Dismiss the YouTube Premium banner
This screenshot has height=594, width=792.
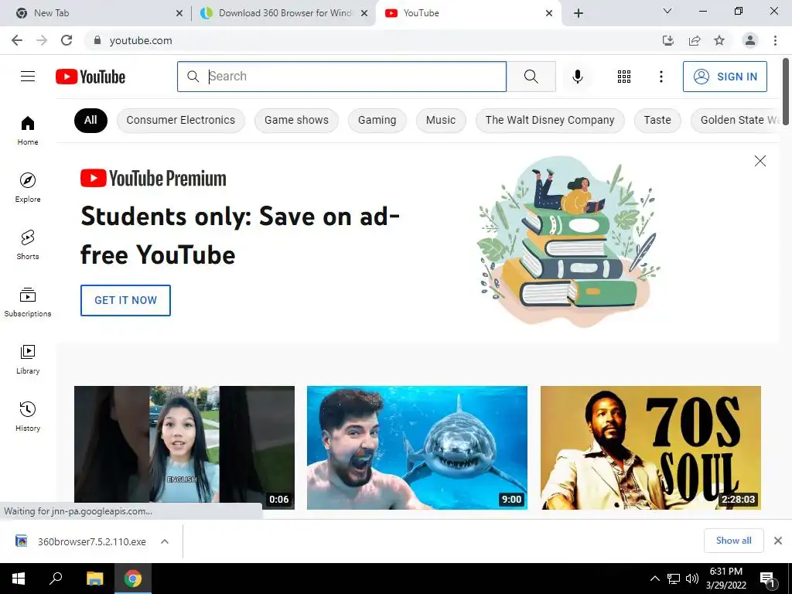760,161
